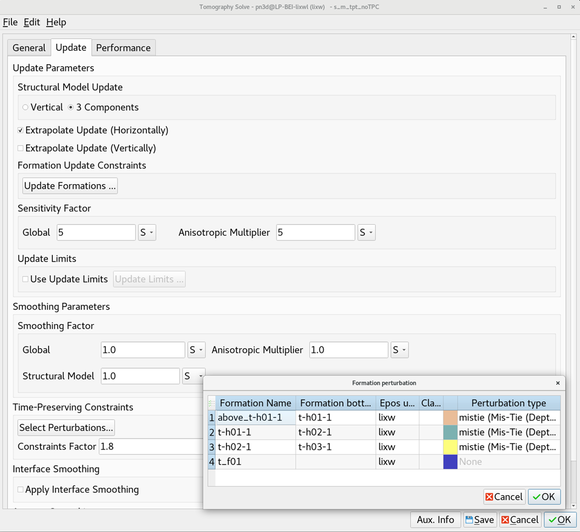Click formation bottom t-h03-1 cell

336,447
